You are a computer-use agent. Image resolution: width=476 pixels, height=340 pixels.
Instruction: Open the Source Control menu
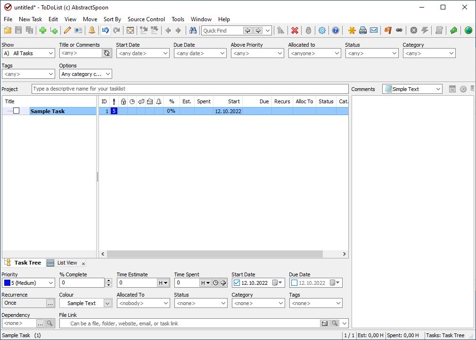coord(146,19)
